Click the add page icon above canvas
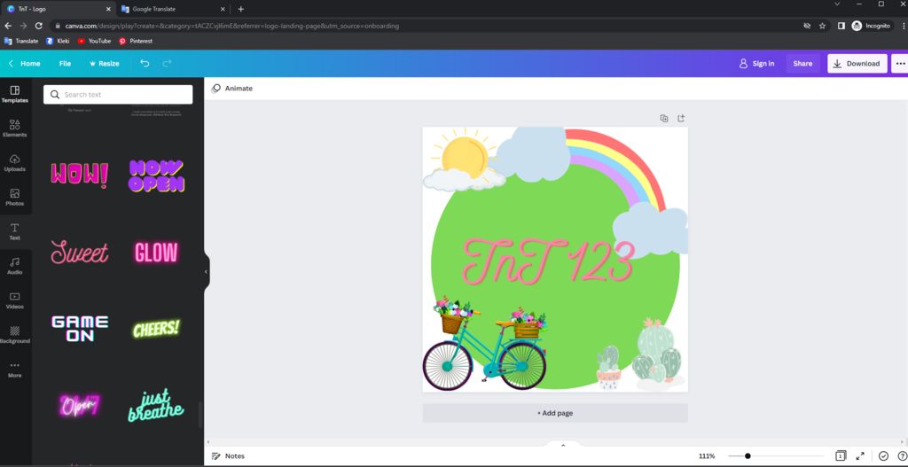908x467 pixels. [681, 118]
